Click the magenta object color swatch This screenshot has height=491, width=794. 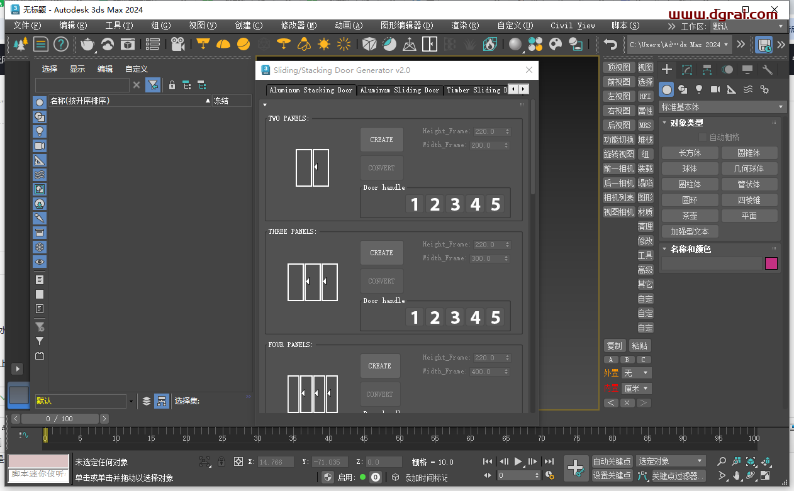771,263
